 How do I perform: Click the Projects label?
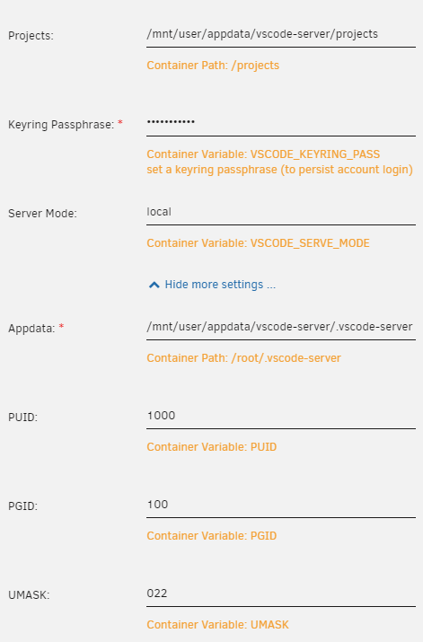[31, 36]
